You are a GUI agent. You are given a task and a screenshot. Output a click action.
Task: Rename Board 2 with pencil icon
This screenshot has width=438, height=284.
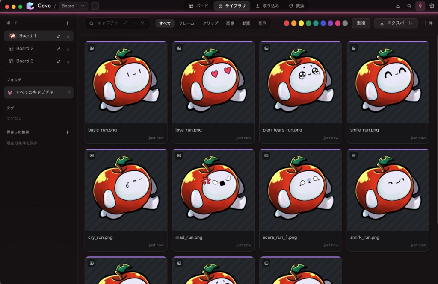pos(59,49)
